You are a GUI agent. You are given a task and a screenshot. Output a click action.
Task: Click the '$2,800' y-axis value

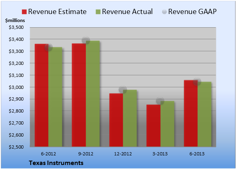point(16,111)
